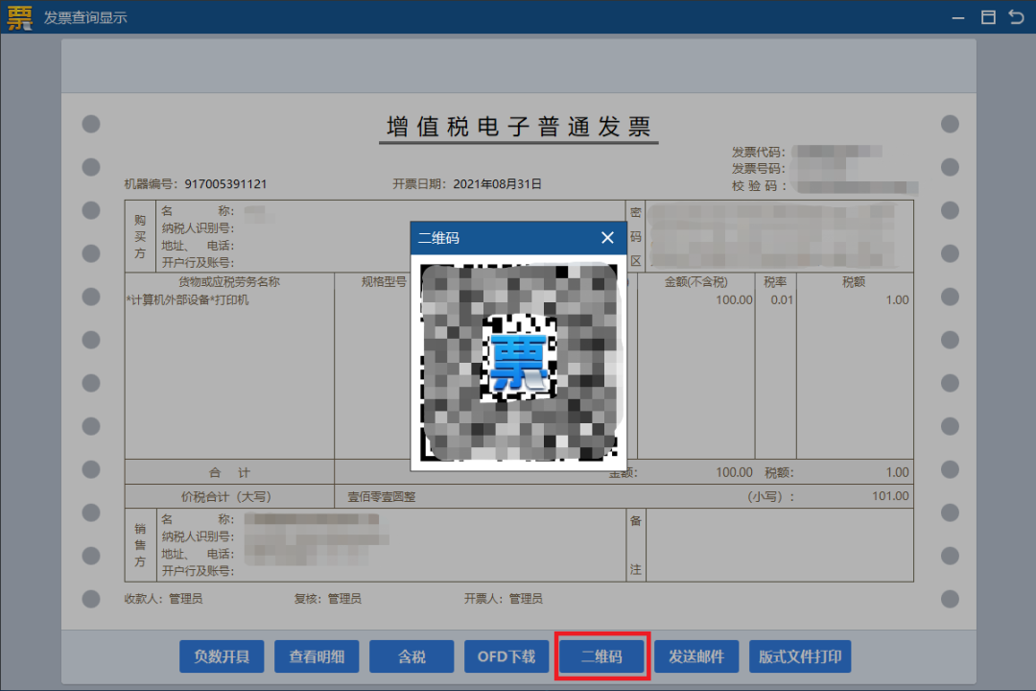Send the invoice with 发送邮件
This screenshot has width=1036, height=691.
[696, 655]
